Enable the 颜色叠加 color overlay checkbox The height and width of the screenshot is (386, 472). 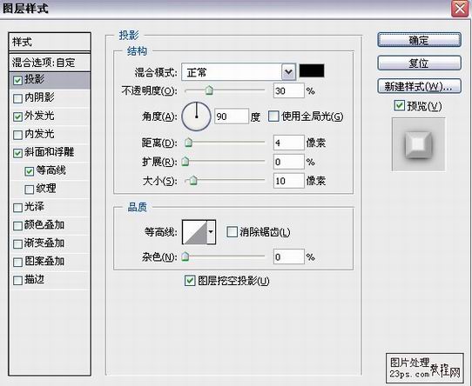[x=17, y=226]
